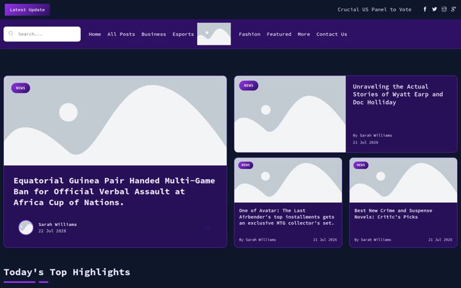Click the search magnifier icon
This screenshot has width=461, height=288.
coord(11,34)
